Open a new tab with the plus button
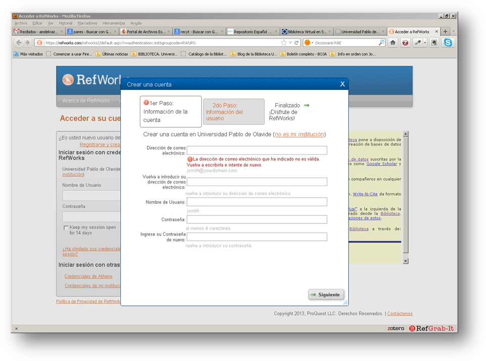 (446, 32)
